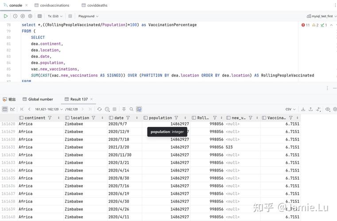Viewport: 337px width, 221px height.
Task: Reload the result data
Action: click(99, 109)
